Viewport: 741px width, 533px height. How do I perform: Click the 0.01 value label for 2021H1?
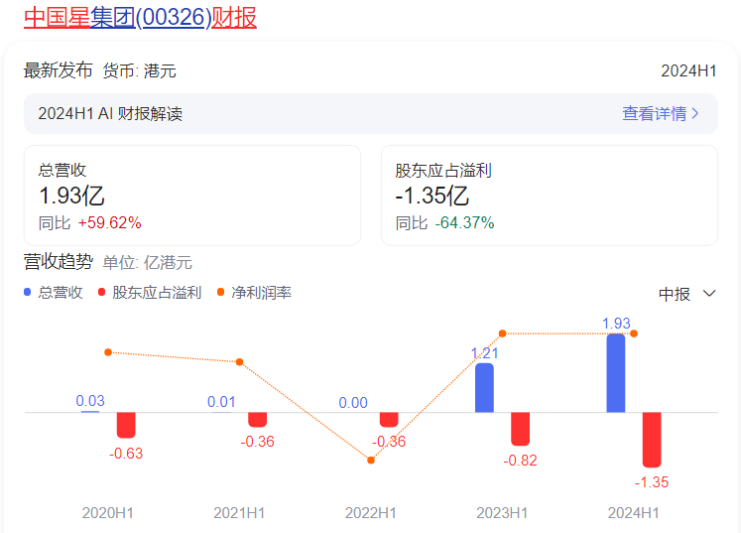[x=221, y=402]
